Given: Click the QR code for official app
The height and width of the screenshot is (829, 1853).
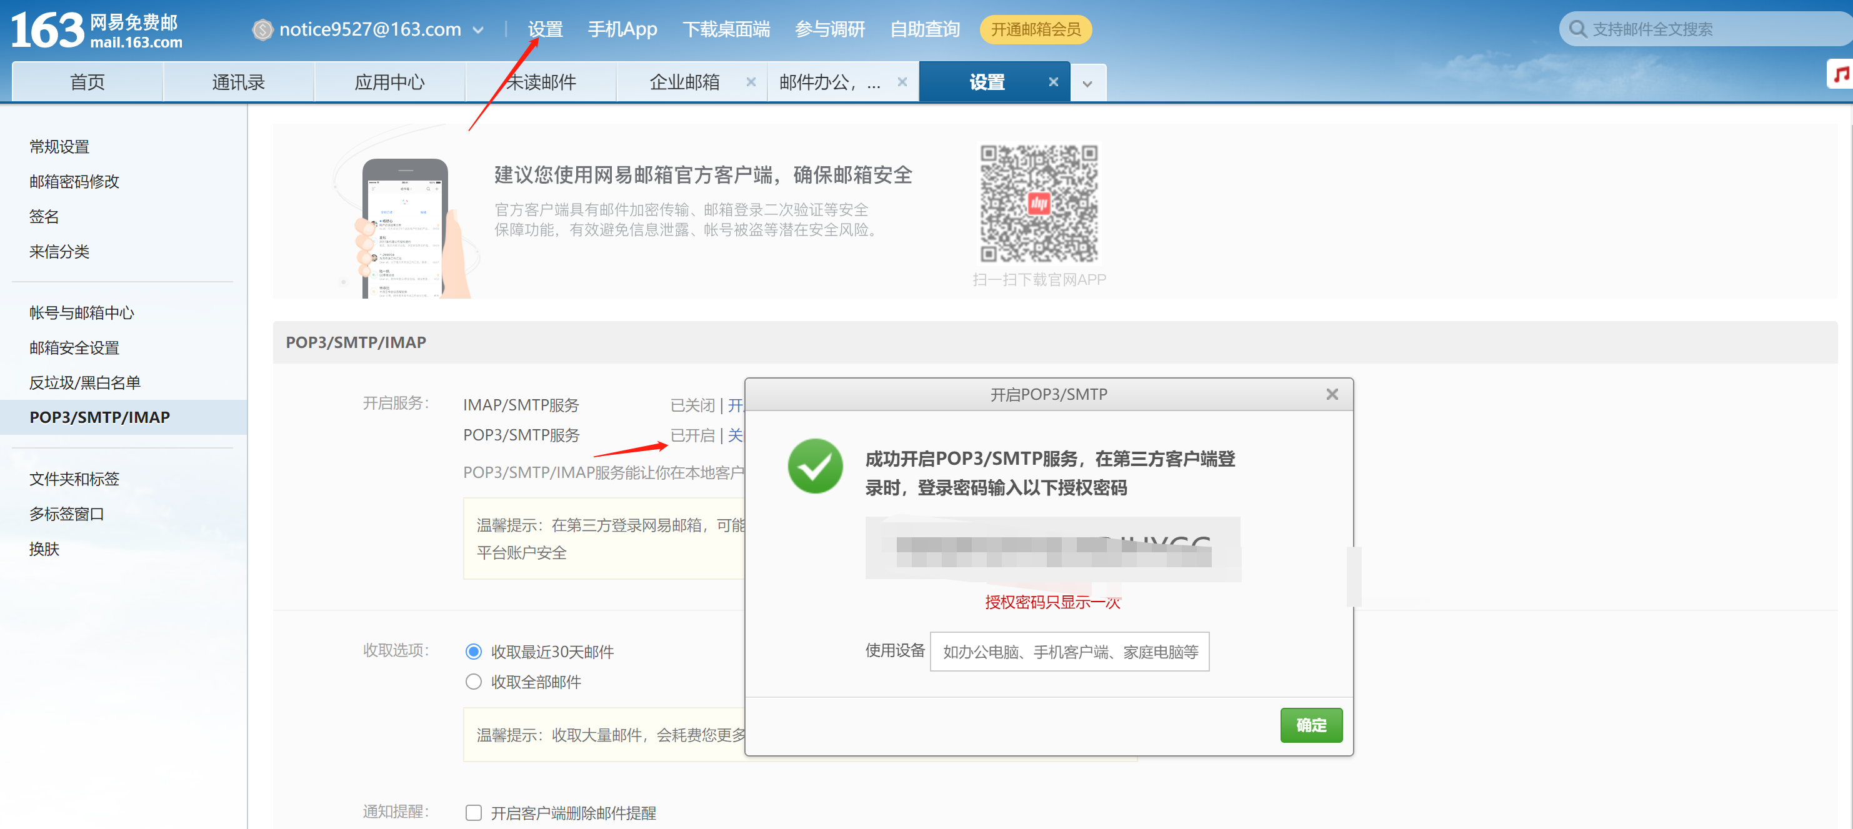Looking at the screenshot, I should pos(1039,204).
